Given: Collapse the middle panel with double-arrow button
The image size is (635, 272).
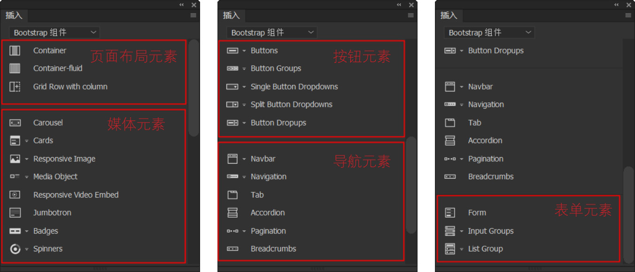Looking at the screenshot, I should [x=400, y=5].
